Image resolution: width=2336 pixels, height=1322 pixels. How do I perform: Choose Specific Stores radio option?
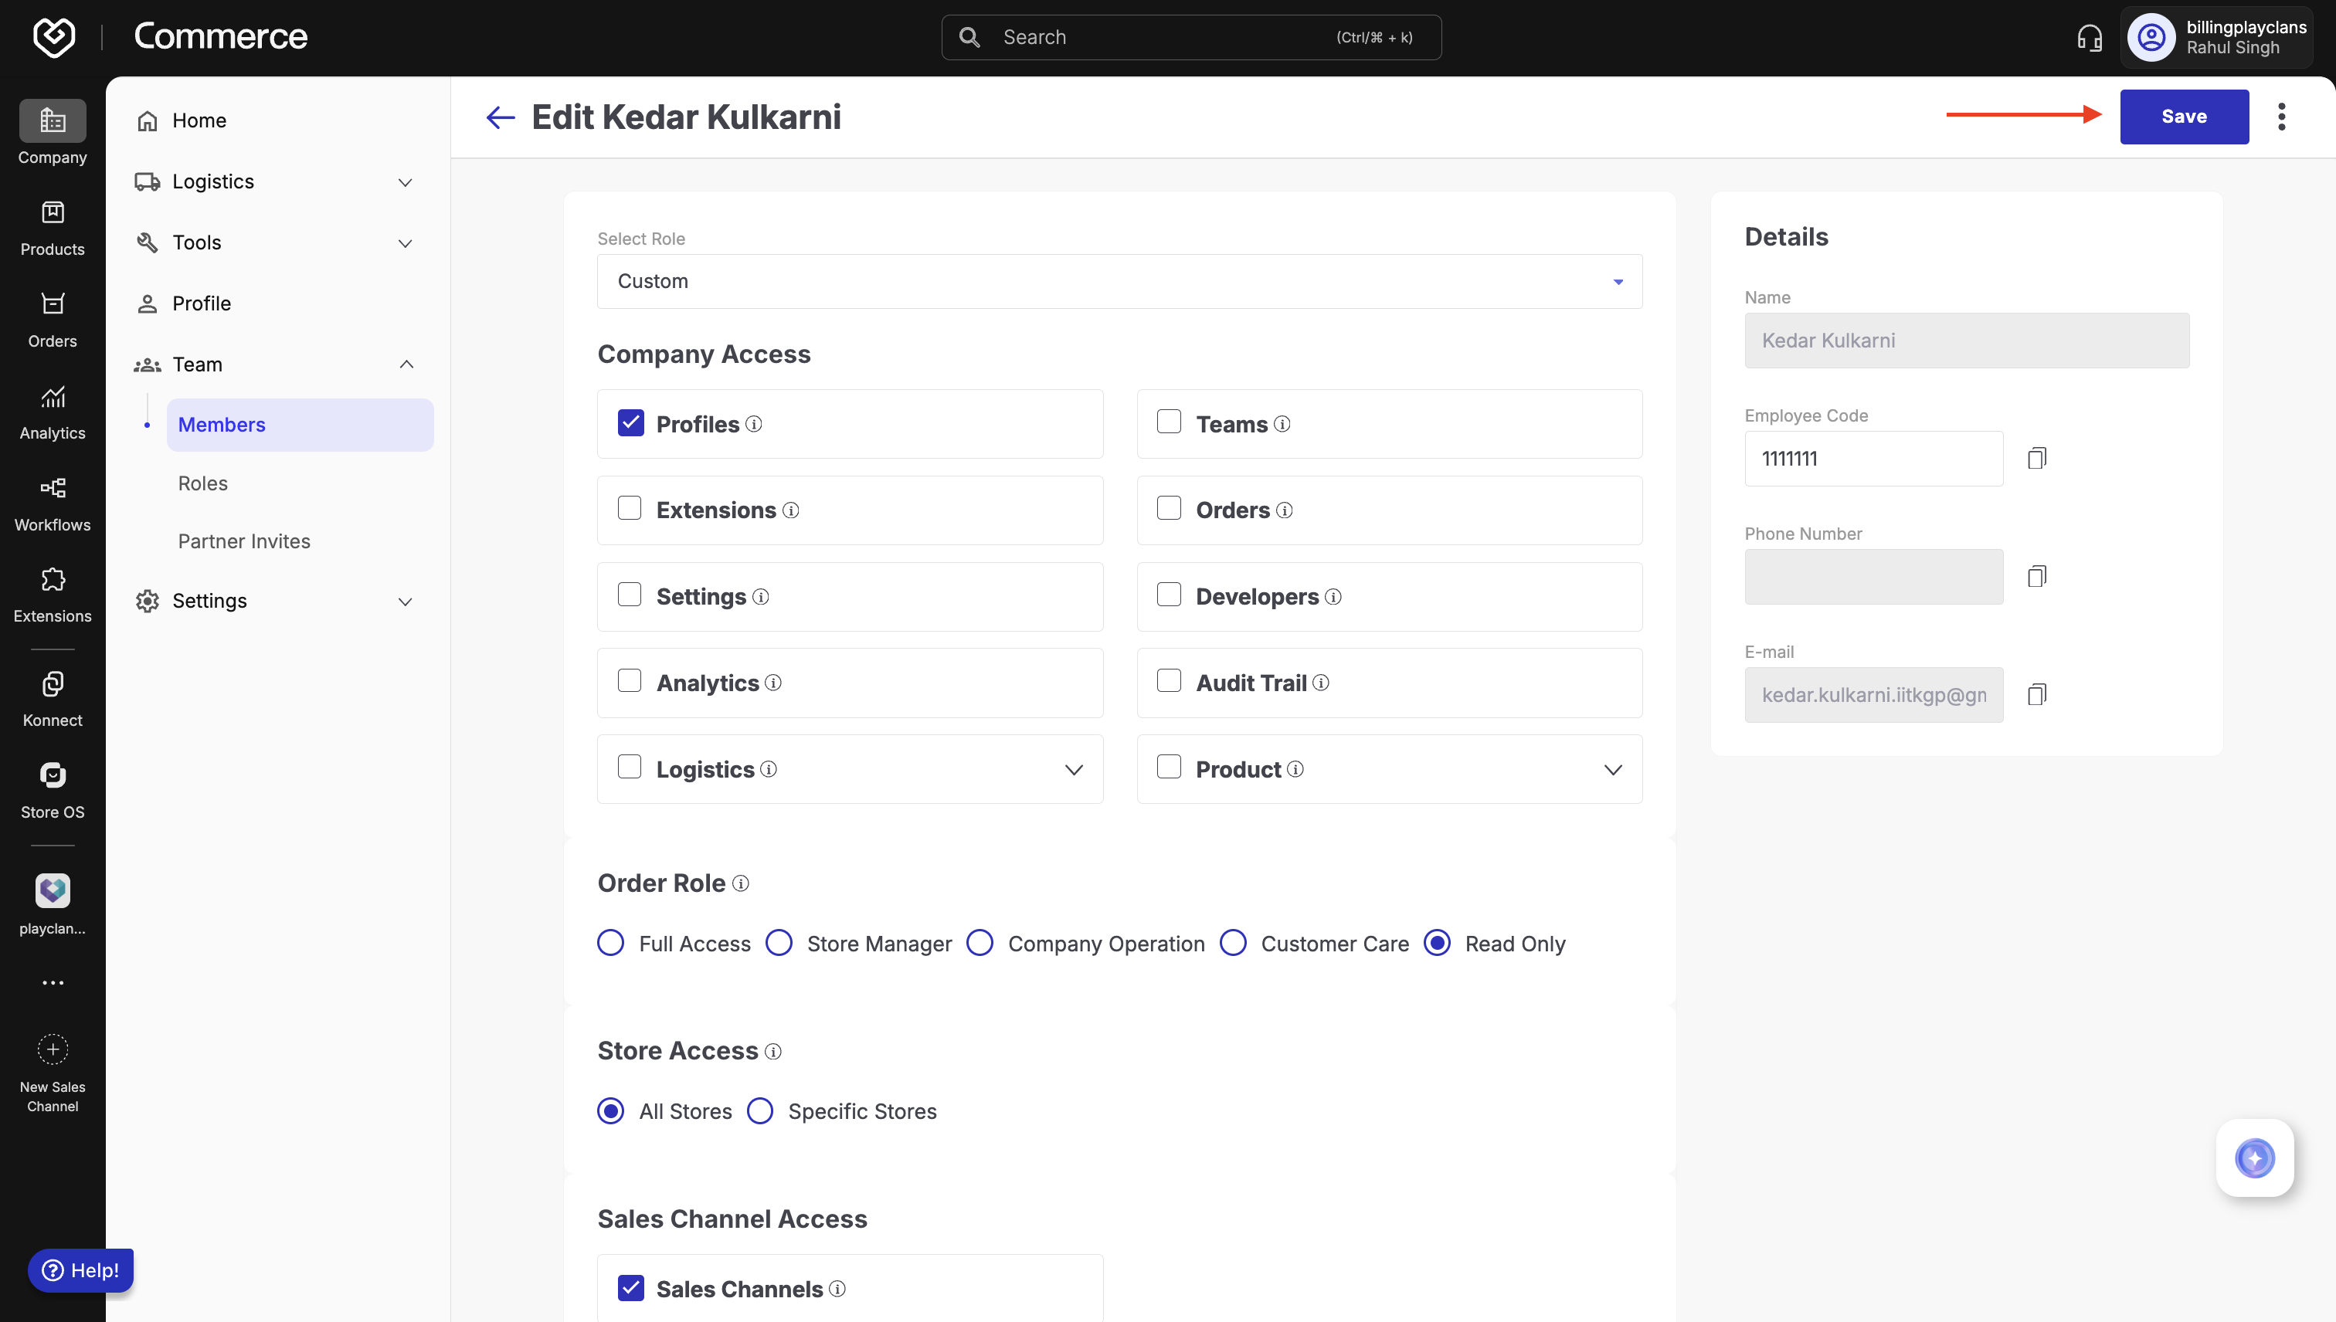coord(760,1110)
